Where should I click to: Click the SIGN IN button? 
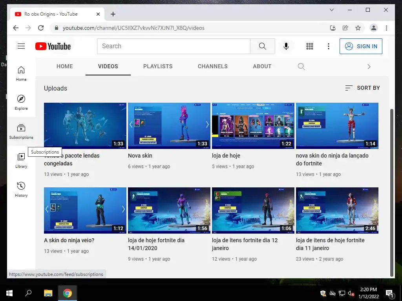[361, 46]
